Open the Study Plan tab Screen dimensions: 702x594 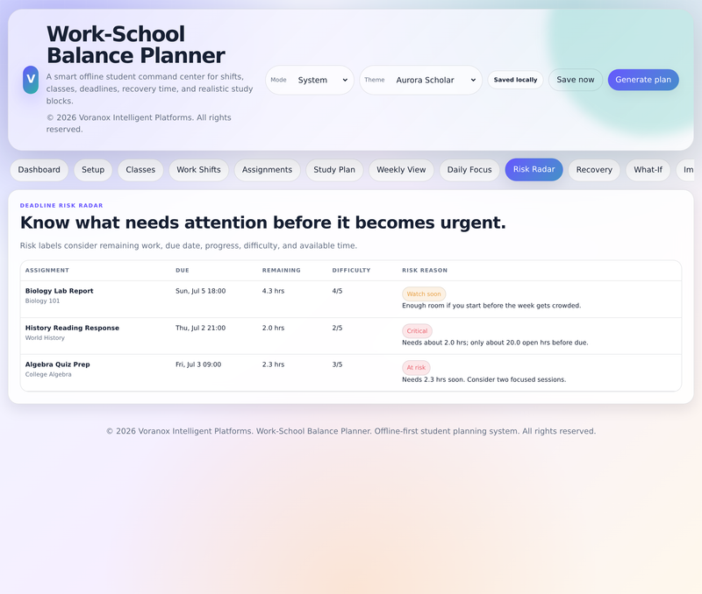(334, 170)
